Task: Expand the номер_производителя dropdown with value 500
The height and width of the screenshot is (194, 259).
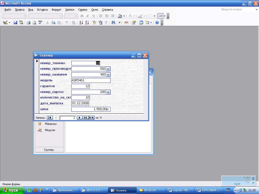Action: [x=108, y=69]
